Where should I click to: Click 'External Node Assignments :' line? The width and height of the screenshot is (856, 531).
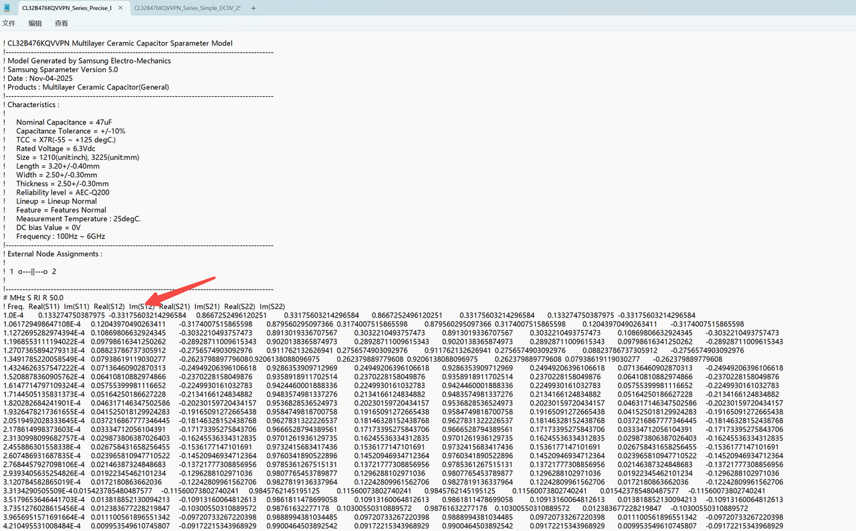[x=53, y=253]
